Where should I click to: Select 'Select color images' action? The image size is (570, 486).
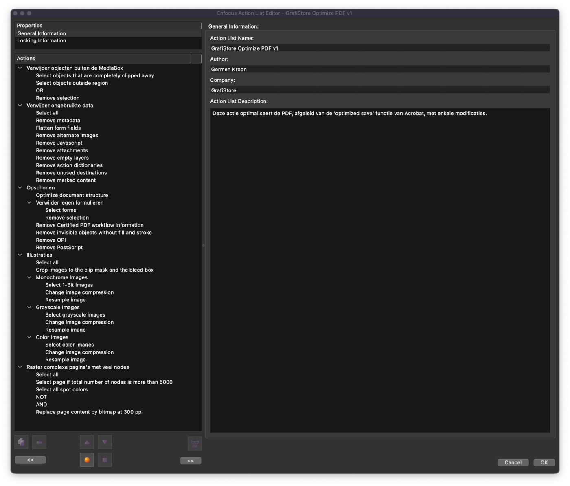(69, 345)
